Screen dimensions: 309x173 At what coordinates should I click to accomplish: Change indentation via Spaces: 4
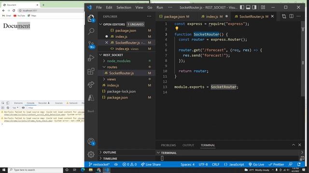click(187, 164)
